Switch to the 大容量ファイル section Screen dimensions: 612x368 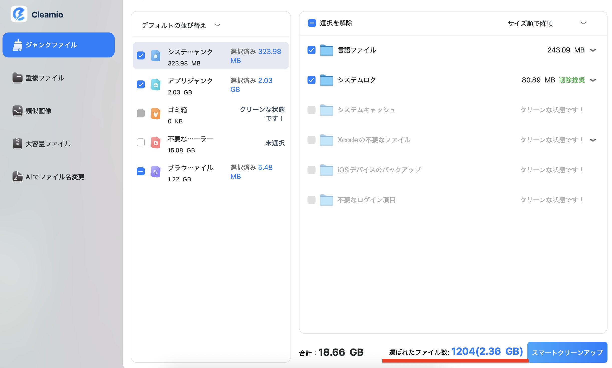point(48,144)
